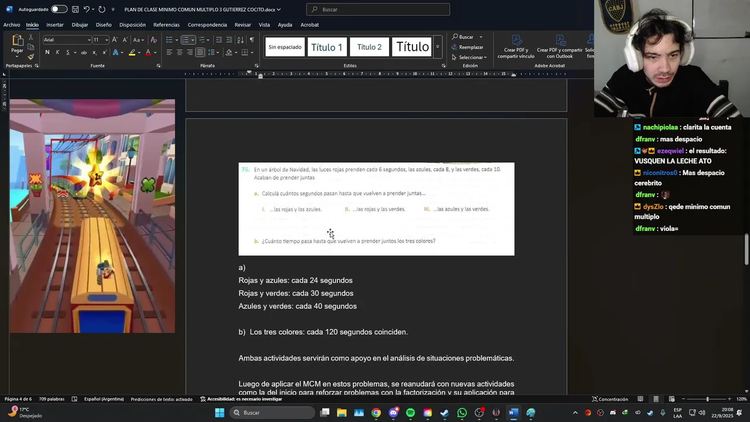Image resolution: width=750 pixels, height=422 pixels.
Task: Click Reemplazar in Edición group
Action: pos(468,47)
